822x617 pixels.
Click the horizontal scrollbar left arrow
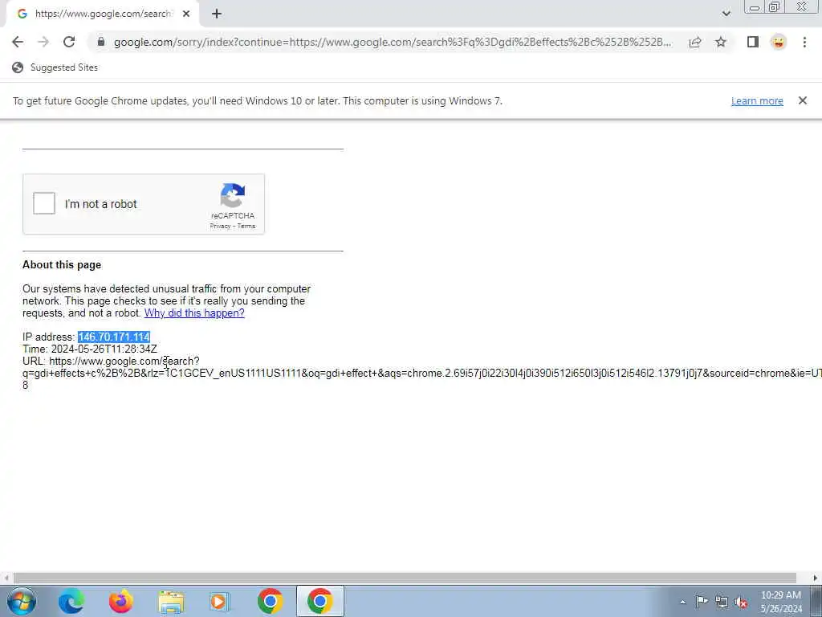coord(6,578)
